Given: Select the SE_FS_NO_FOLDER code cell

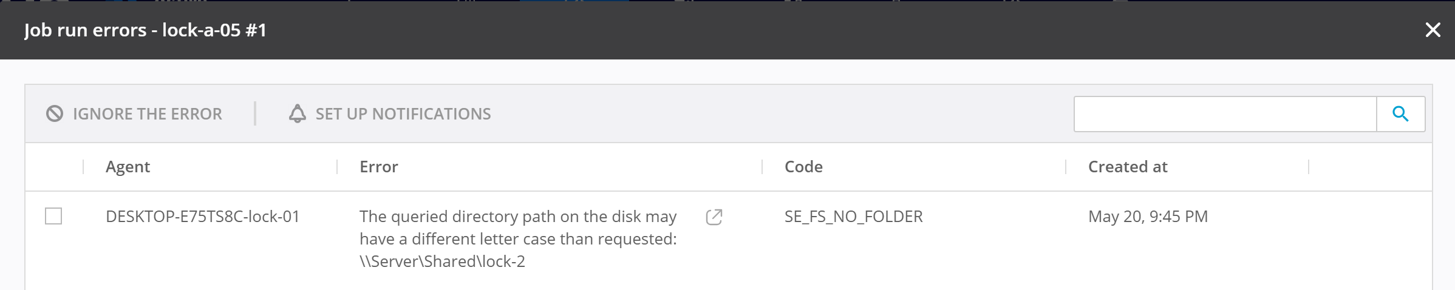Looking at the screenshot, I should [x=853, y=217].
